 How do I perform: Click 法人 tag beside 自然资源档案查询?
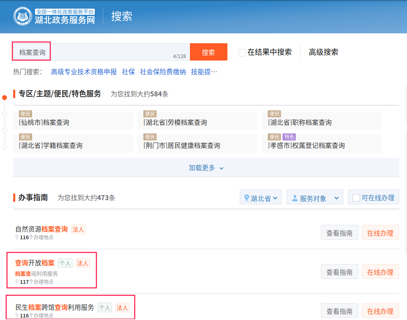[78, 229]
